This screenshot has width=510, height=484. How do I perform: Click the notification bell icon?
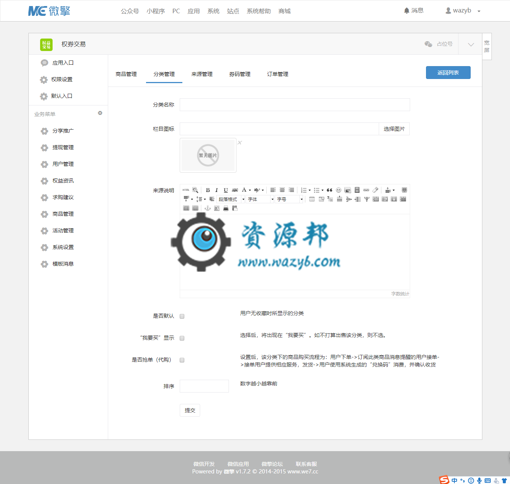click(407, 11)
